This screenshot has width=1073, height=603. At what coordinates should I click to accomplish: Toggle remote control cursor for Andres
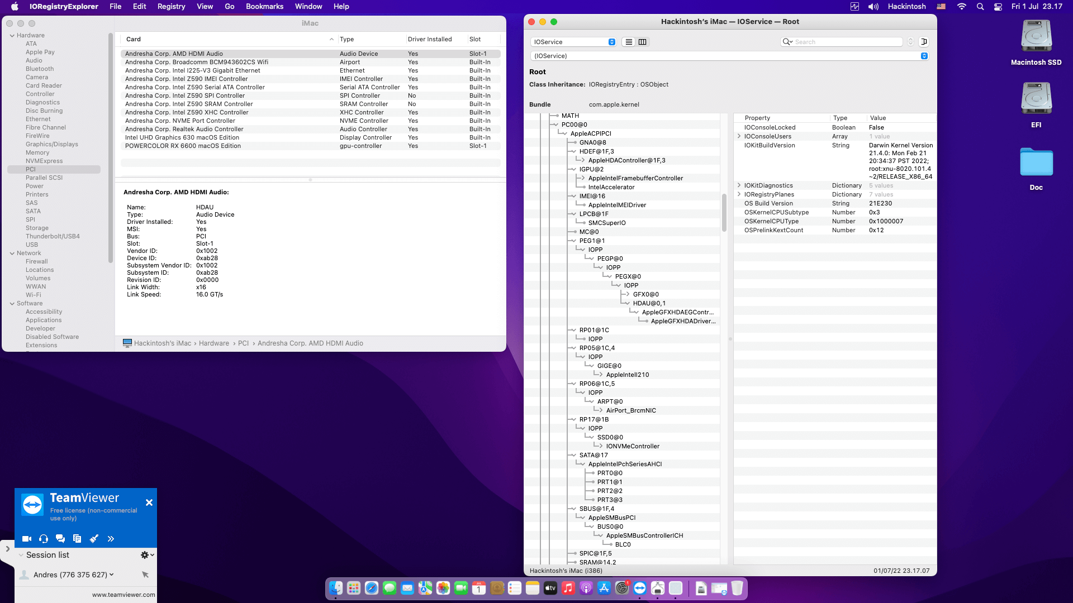[x=145, y=575]
